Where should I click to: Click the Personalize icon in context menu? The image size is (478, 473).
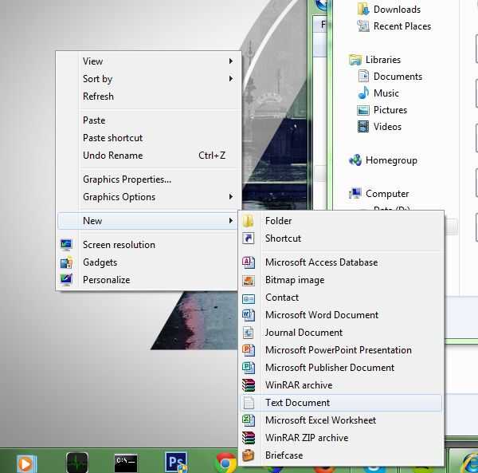66,280
